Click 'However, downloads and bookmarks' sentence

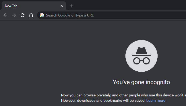click(x=103, y=100)
